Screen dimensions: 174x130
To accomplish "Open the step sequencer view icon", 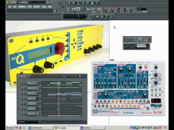I will pyautogui.click(x=97, y=16).
